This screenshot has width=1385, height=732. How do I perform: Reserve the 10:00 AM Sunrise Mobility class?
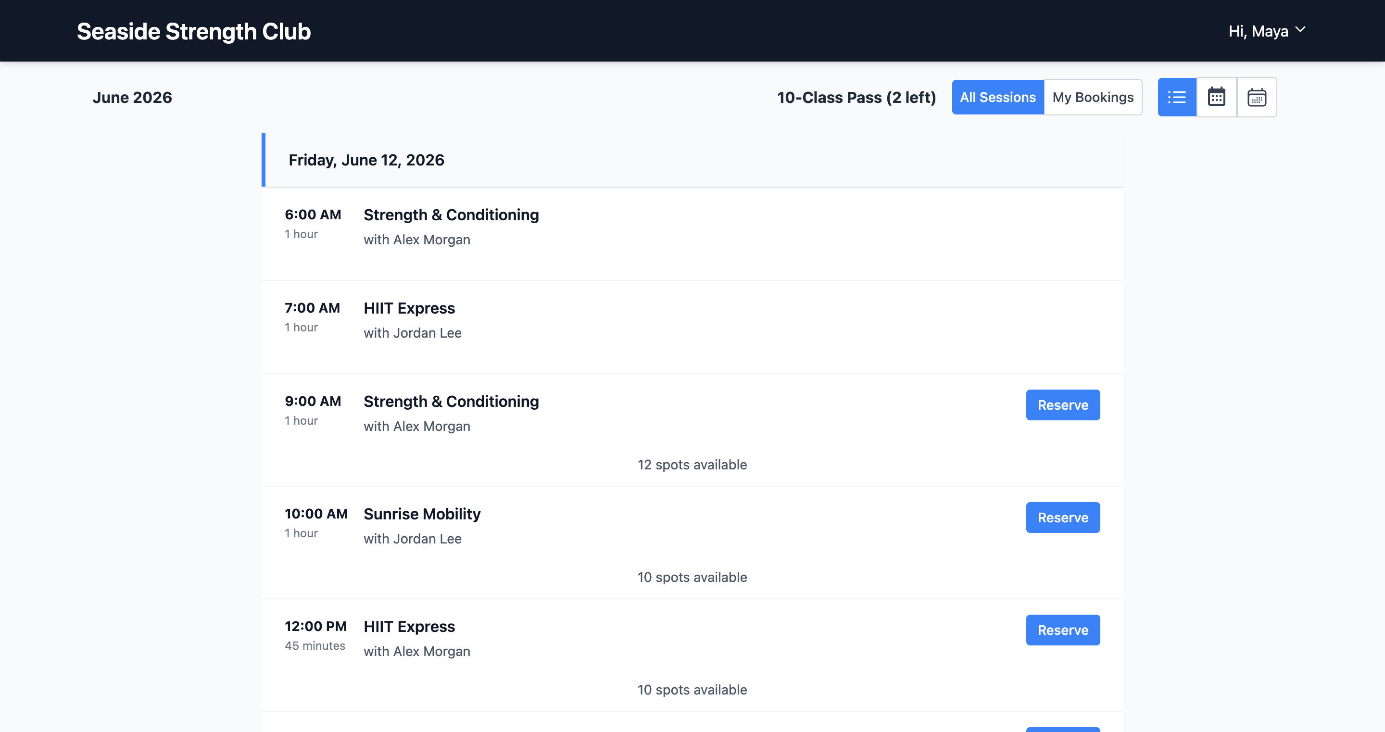tap(1063, 517)
